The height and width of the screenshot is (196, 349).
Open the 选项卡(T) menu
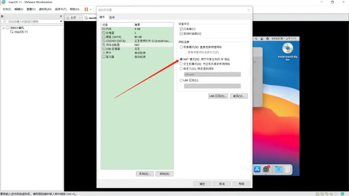(x=60, y=9)
